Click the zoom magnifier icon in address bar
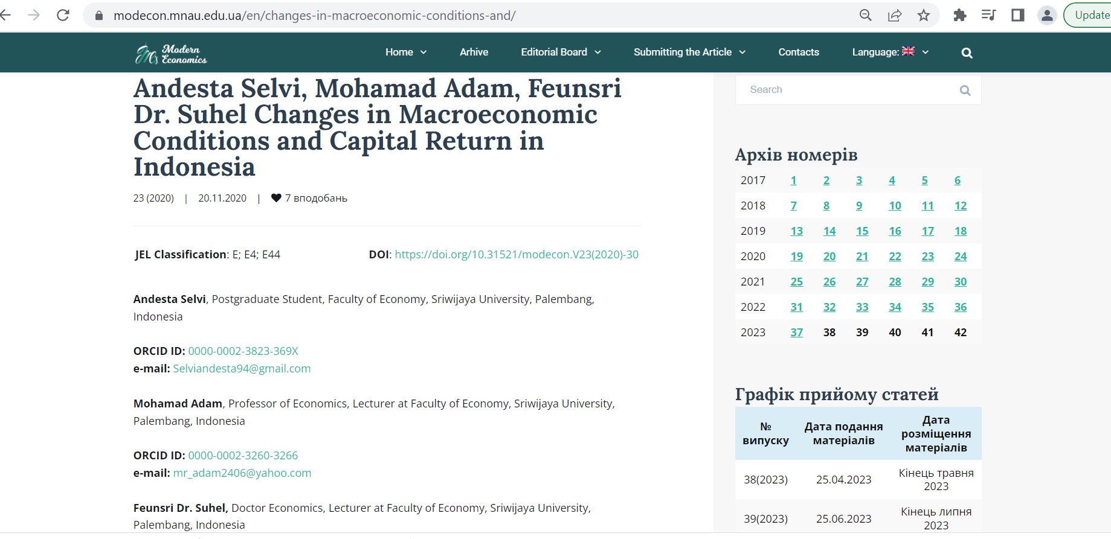Viewport: 1111px width, 539px height. (866, 15)
